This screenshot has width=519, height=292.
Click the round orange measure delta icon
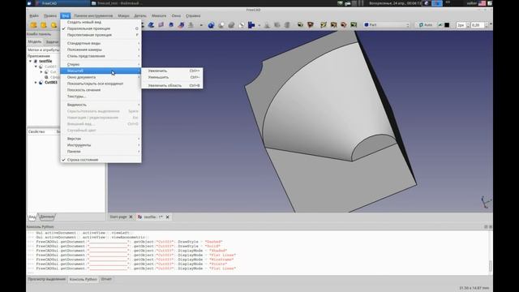point(344,25)
